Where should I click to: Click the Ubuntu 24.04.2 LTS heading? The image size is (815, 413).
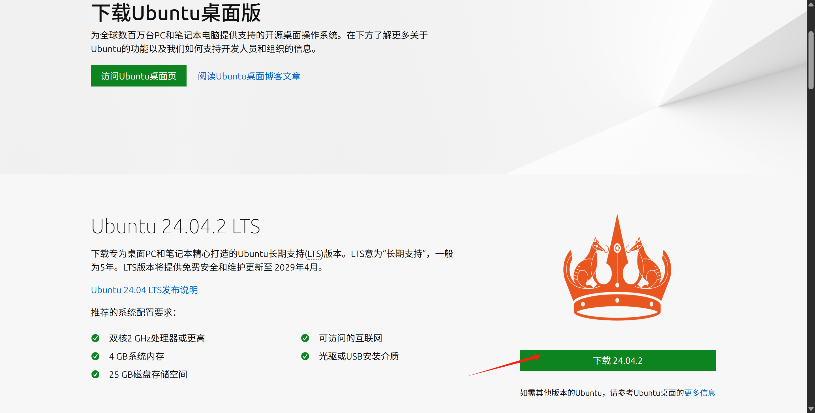click(176, 226)
